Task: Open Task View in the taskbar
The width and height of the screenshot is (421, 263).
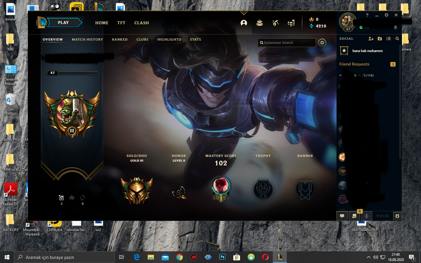Action: point(121,258)
